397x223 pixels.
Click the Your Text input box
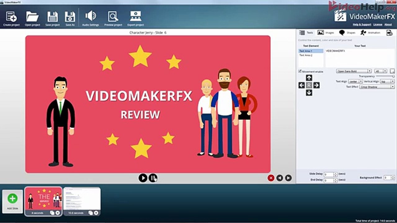pos(360,58)
